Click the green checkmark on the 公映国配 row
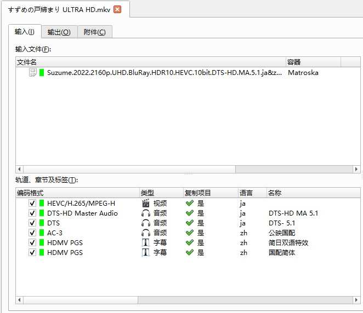 tap(190, 233)
